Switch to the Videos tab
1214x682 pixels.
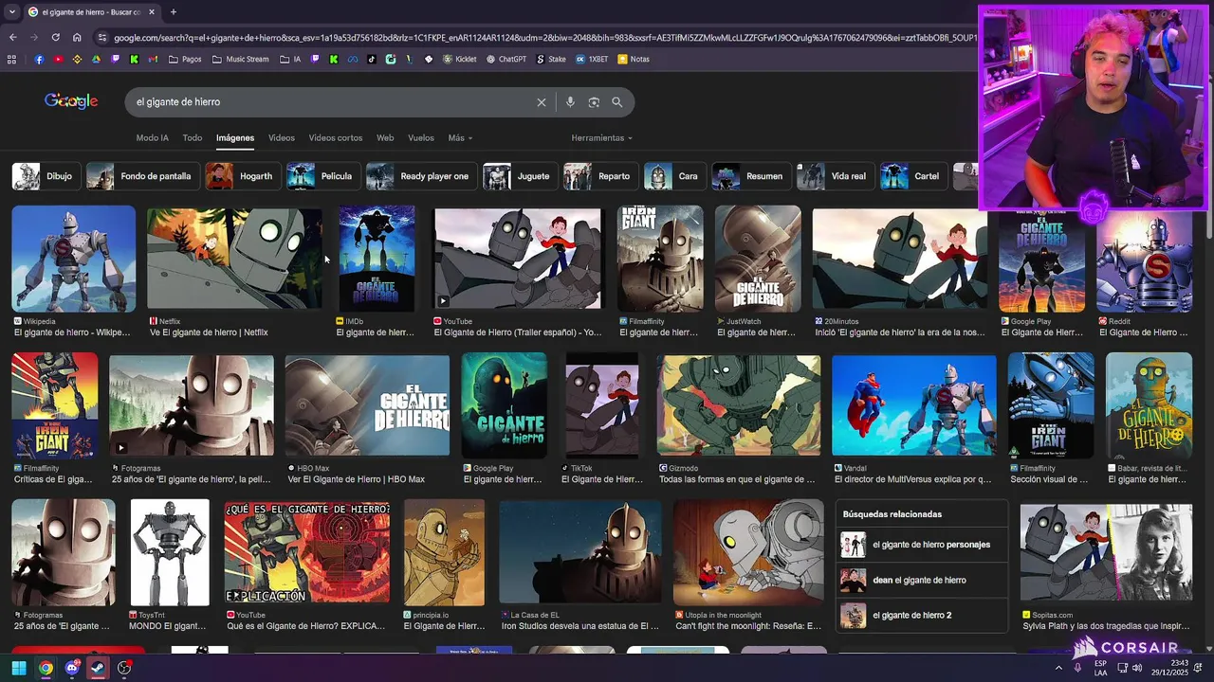pyautogui.click(x=282, y=138)
